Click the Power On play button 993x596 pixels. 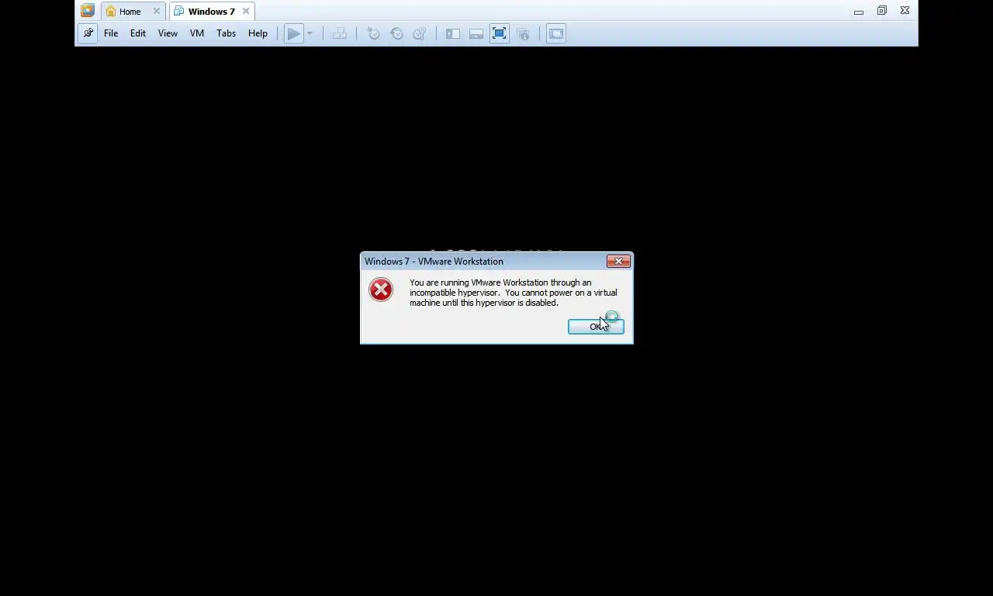tap(293, 33)
